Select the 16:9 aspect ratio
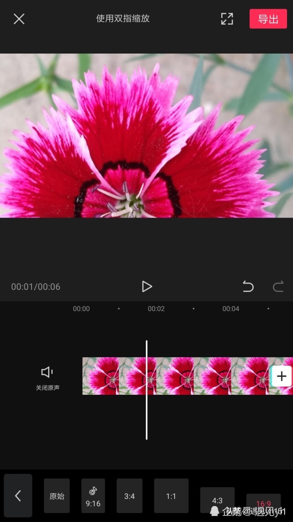 point(263,503)
